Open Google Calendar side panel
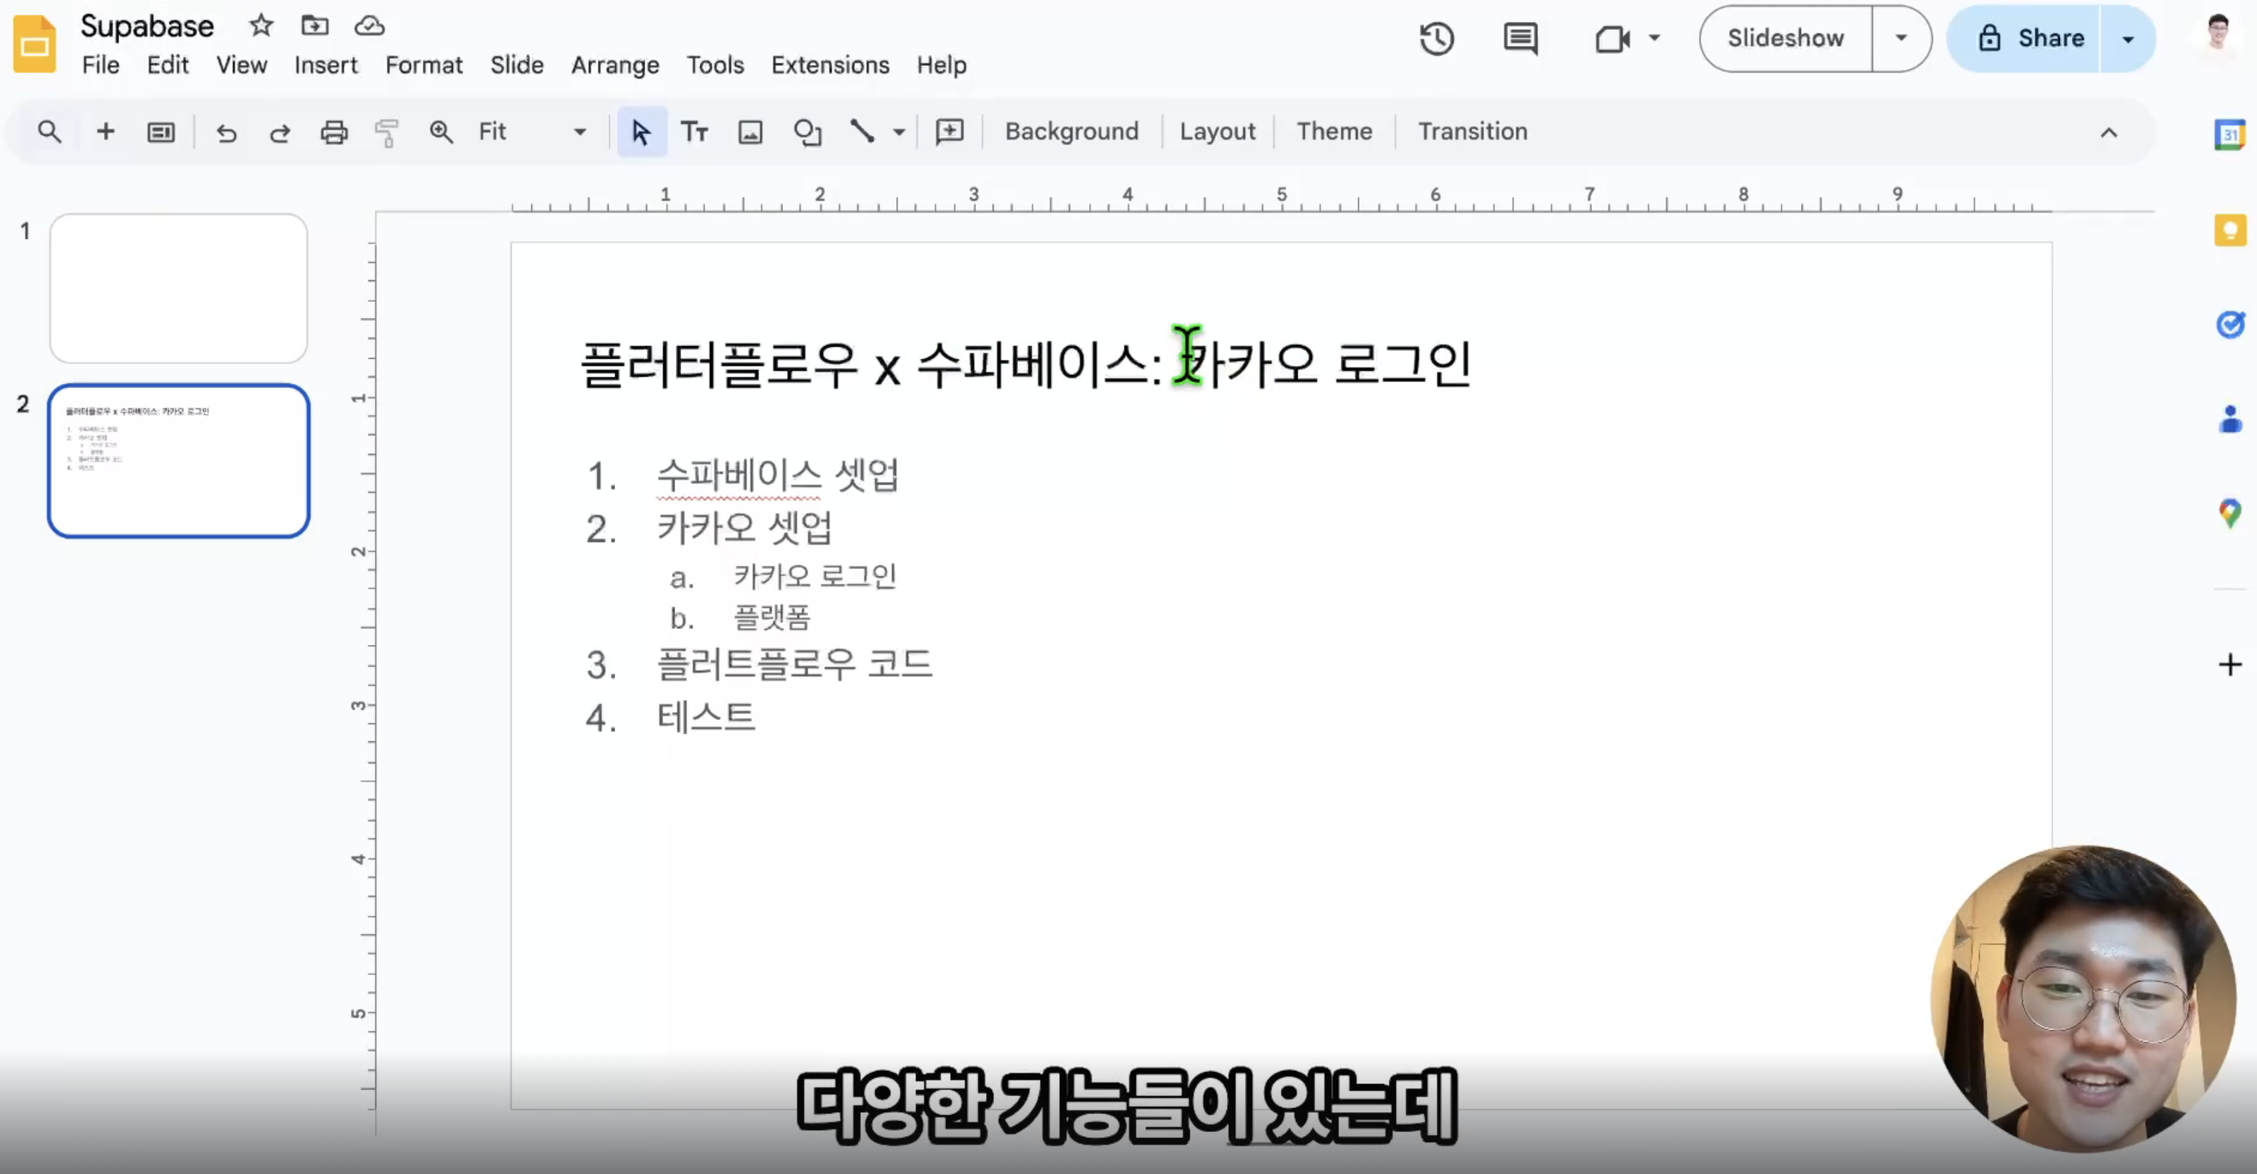The width and height of the screenshot is (2257, 1174). pyautogui.click(x=2230, y=134)
